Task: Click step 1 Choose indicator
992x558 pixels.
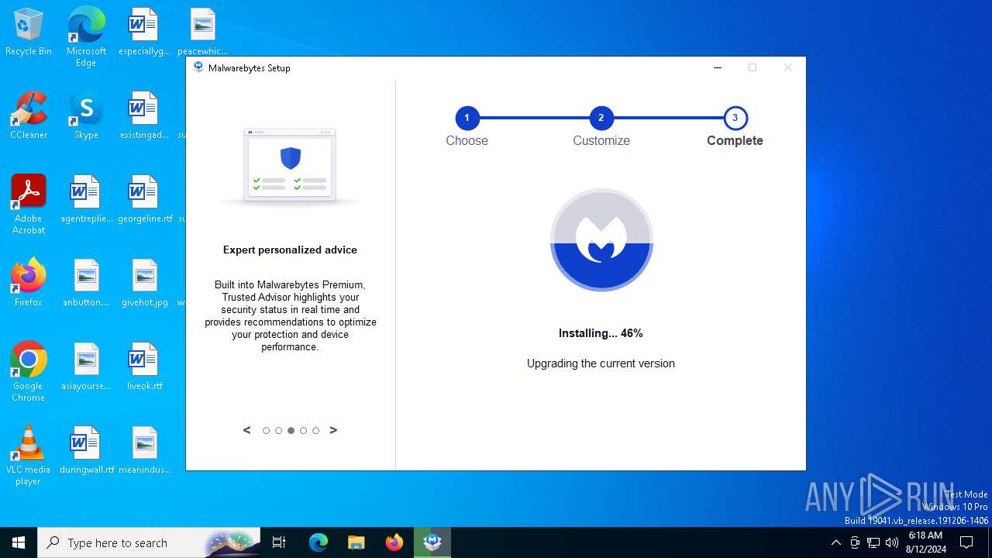Action: pyautogui.click(x=467, y=119)
